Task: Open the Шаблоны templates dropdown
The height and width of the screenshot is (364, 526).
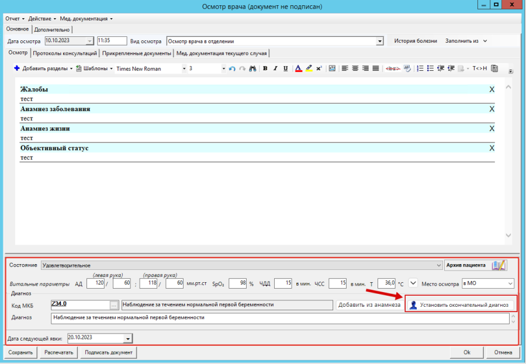Action: pyautogui.click(x=94, y=68)
